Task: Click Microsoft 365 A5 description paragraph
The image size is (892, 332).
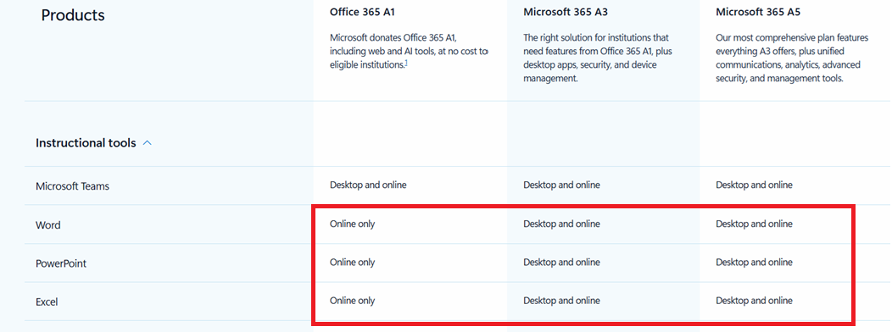Action: pyautogui.click(x=792, y=58)
